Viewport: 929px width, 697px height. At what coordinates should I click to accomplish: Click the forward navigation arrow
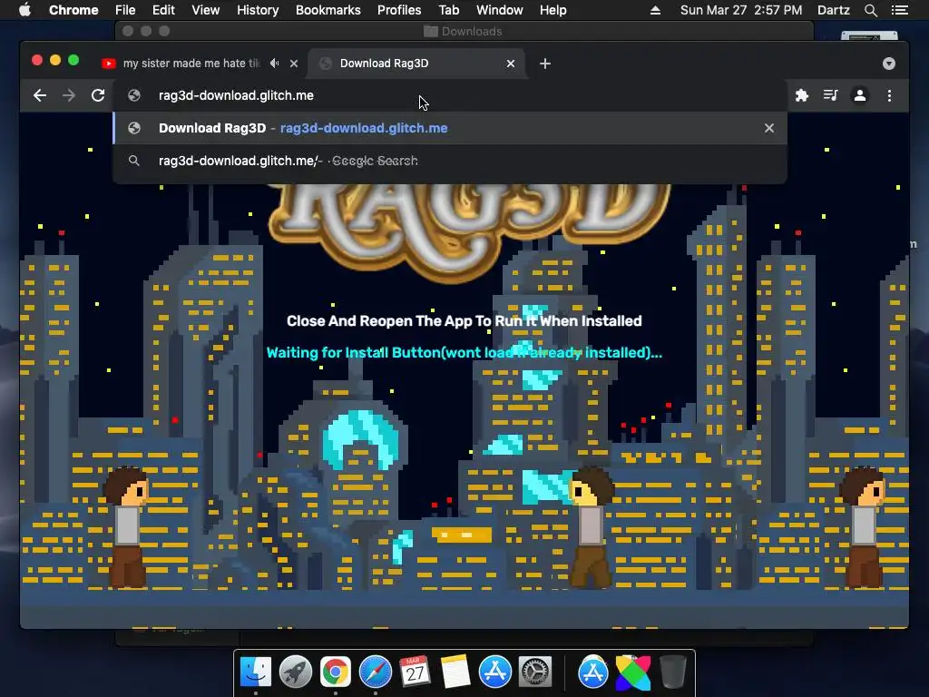(69, 95)
